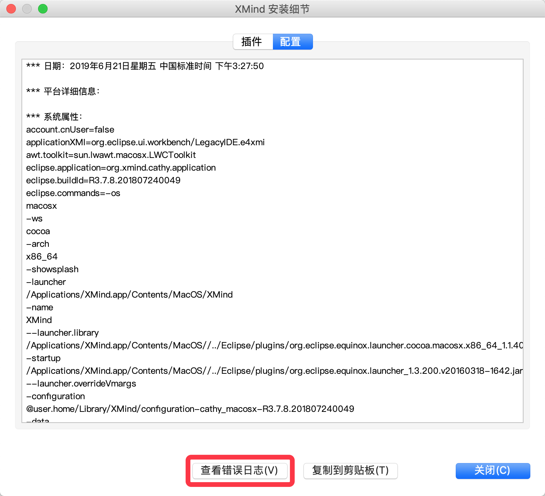
Task: Click the @user.home/Library/XMind configuration line
Action: (190, 409)
